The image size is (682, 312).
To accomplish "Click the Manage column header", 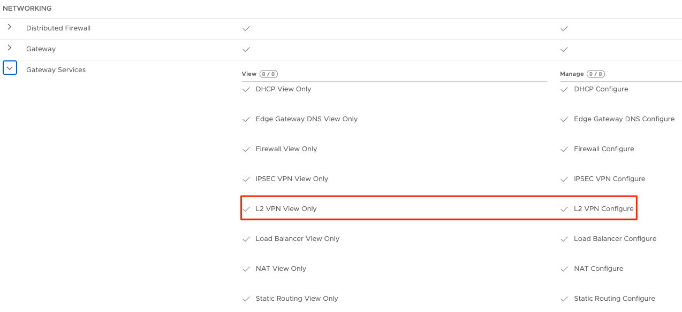I will click(572, 74).
